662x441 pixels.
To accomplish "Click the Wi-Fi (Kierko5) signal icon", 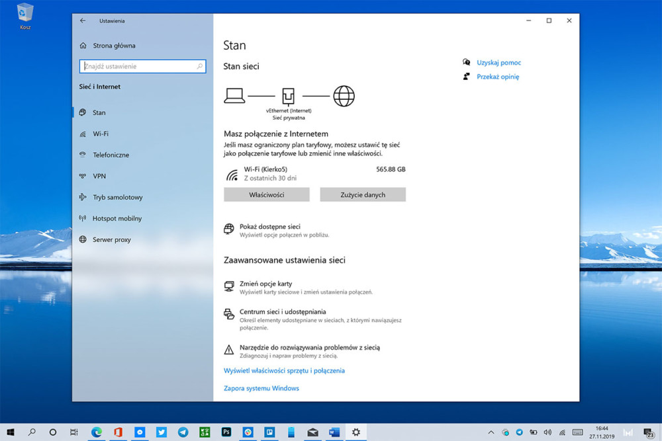I will (x=232, y=175).
